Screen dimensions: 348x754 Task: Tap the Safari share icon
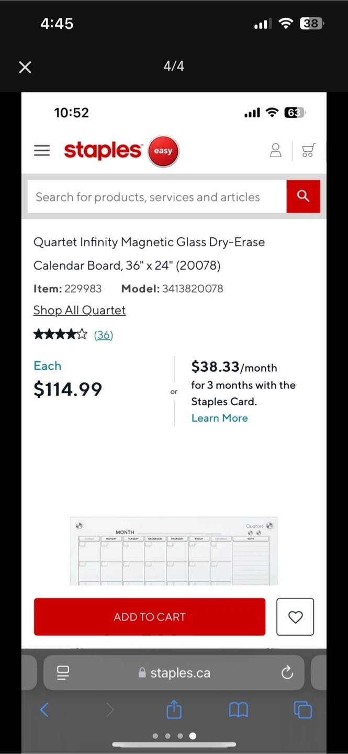pos(174,709)
